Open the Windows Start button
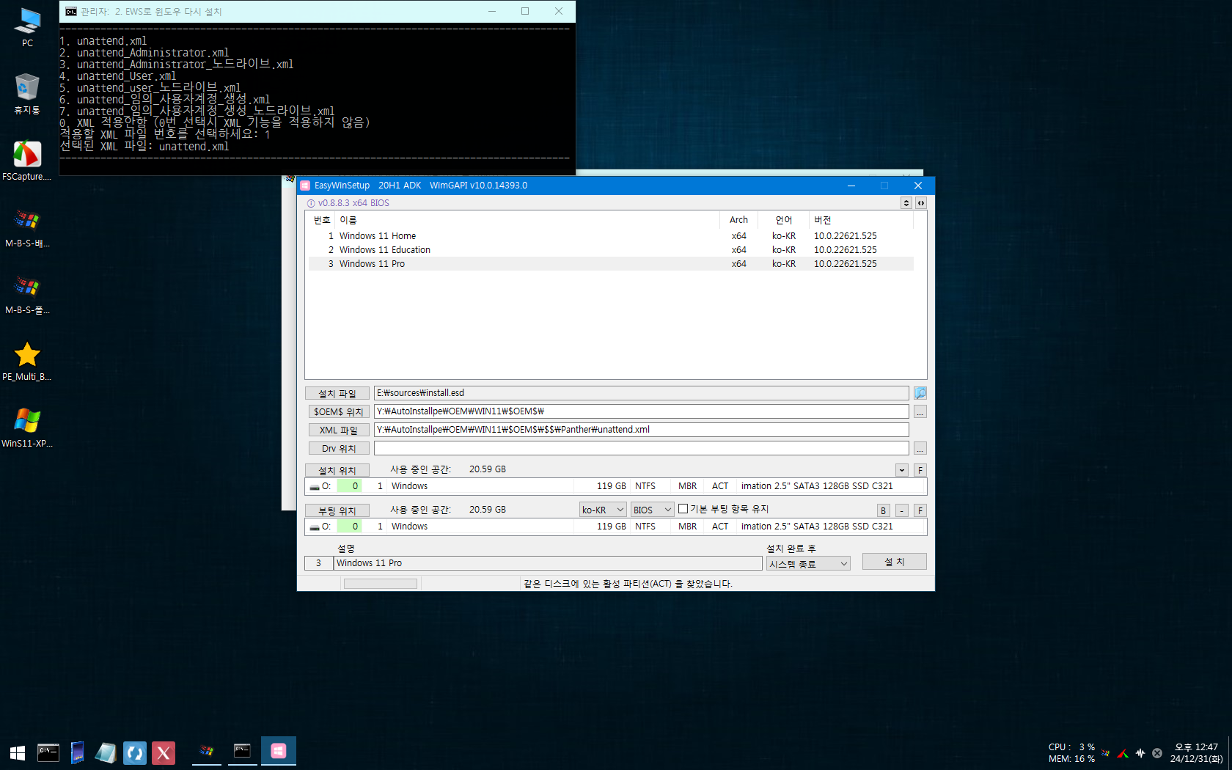 (x=18, y=752)
